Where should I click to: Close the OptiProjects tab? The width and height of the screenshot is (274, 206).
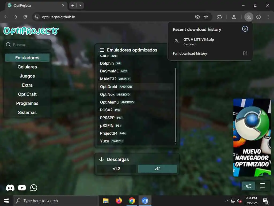click(63, 5)
